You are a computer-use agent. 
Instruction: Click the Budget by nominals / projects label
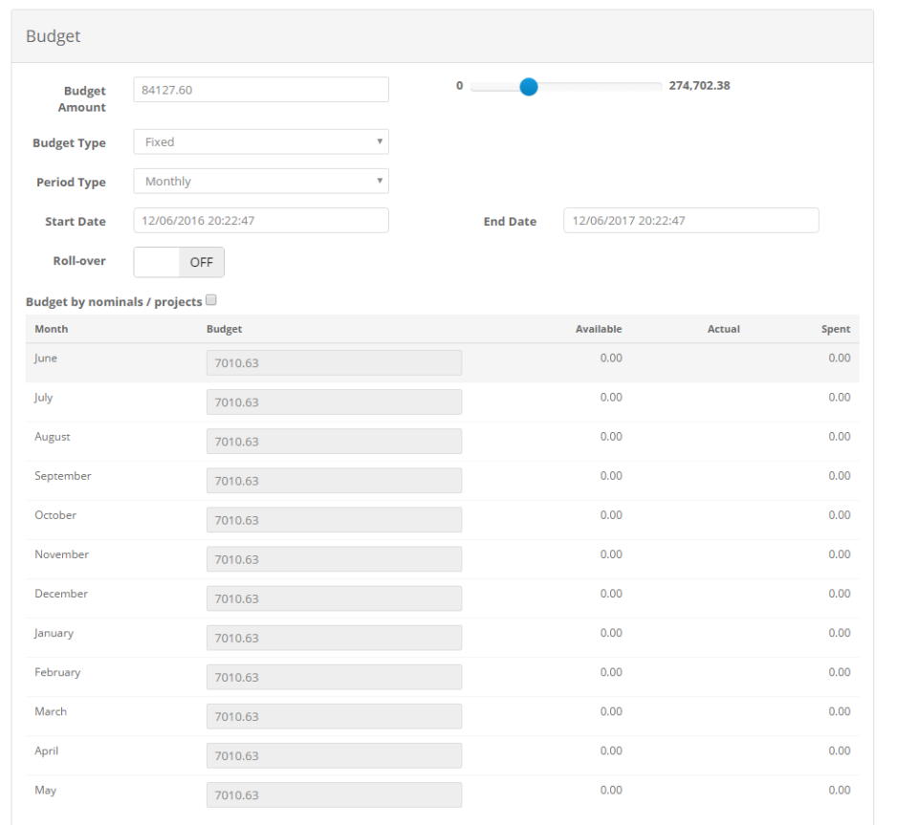[114, 302]
